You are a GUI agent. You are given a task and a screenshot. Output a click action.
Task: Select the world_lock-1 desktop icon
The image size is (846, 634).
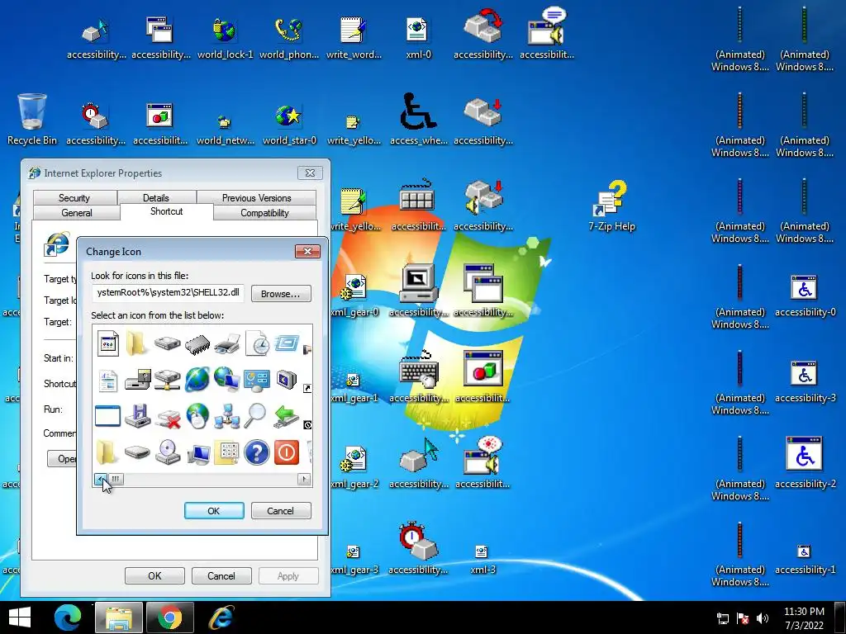pyautogui.click(x=225, y=38)
